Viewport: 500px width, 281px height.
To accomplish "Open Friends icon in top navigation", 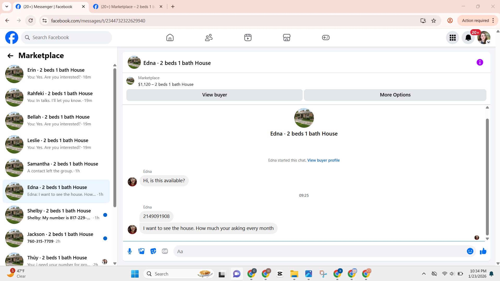I will (x=209, y=38).
